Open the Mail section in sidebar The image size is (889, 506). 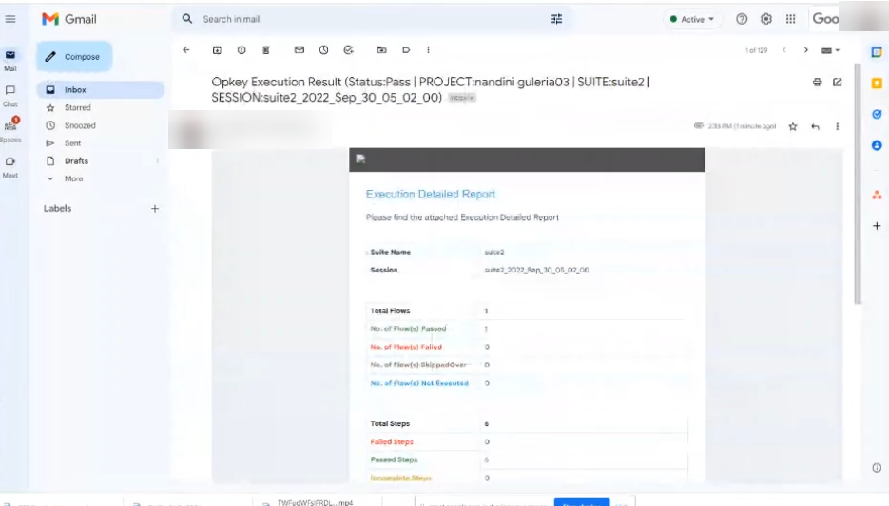10,60
